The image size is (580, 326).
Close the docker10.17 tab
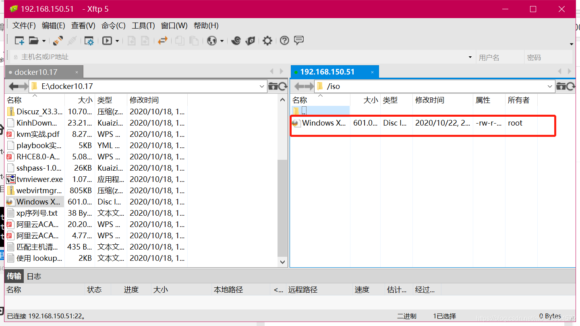pos(77,72)
